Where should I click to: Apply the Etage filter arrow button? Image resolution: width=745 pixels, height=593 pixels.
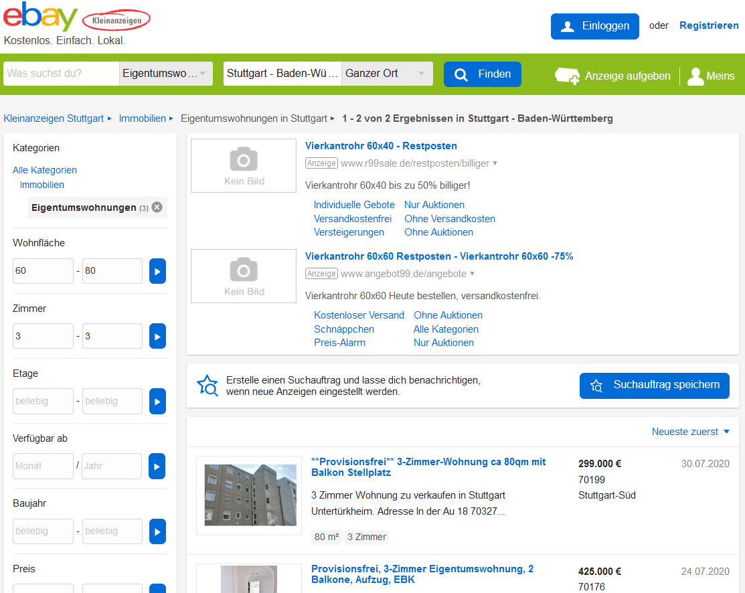tap(157, 401)
